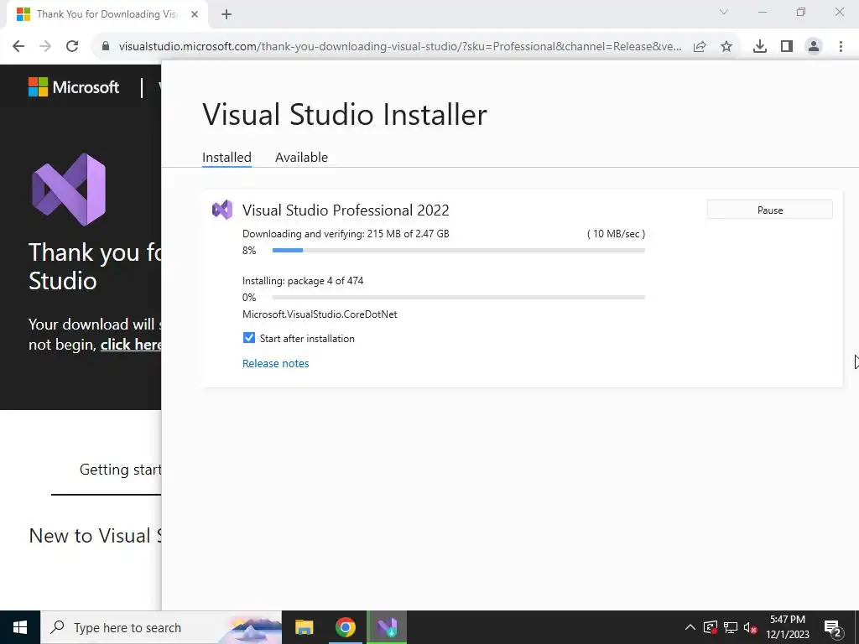Image resolution: width=859 pixels, height=644 pixels.
Task: Click the download progress bar at 8%
Action: pos(459,250)
